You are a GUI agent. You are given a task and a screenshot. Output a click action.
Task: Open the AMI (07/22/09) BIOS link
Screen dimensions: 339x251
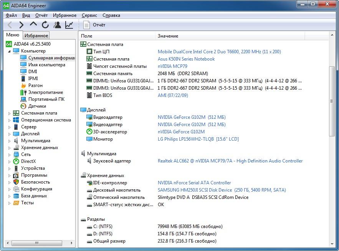(x=173, y=95)
